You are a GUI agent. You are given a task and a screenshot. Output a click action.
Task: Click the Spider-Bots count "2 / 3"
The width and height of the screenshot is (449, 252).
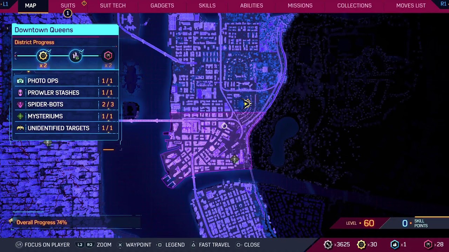coord(108,104)
